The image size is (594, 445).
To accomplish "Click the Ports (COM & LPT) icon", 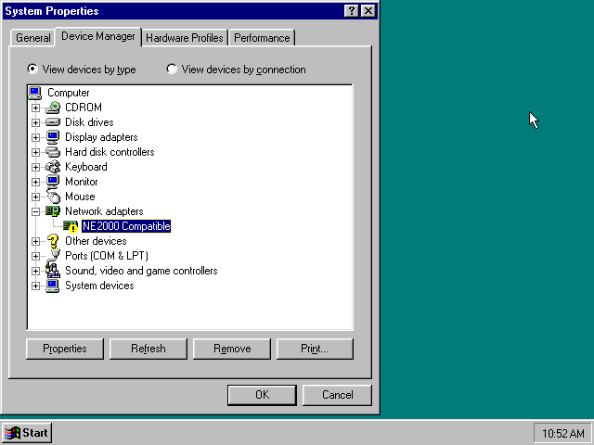I will pyautogui.click(x=54, y=256).
